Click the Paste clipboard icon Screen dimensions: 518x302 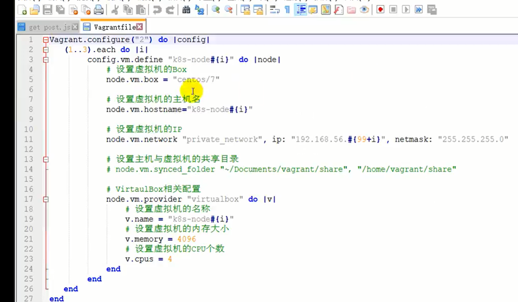click(x=141, y=10)
